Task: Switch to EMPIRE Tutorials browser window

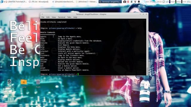Action: (x=16, y=2)
